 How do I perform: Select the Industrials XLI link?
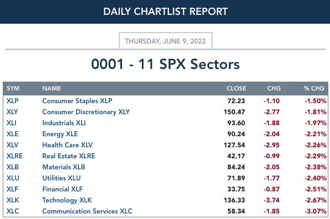point(64,123)
